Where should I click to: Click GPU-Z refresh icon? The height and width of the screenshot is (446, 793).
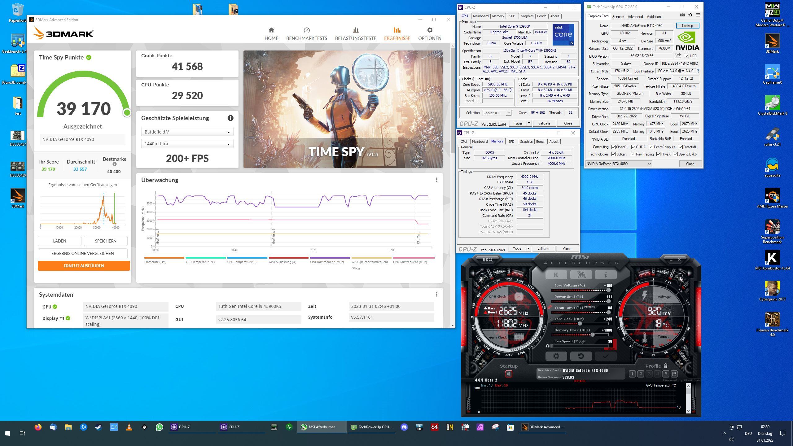point(690,15)
